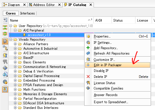
Task: Click the IP Settings gear sidebar icon
Action: click(x=5, y=82)
